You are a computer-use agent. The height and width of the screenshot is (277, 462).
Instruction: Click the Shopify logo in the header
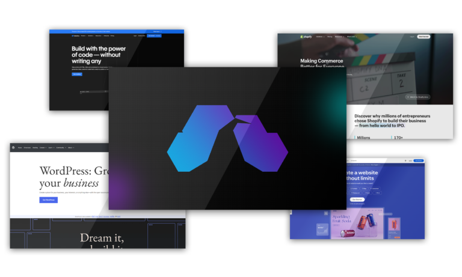[x=307, y=37]
